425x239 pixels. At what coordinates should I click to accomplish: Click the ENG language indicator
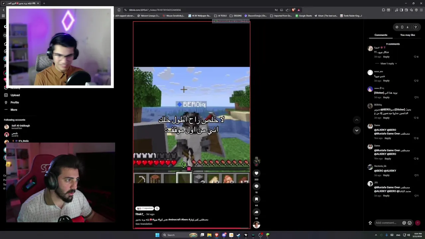(x=398, y=235)
